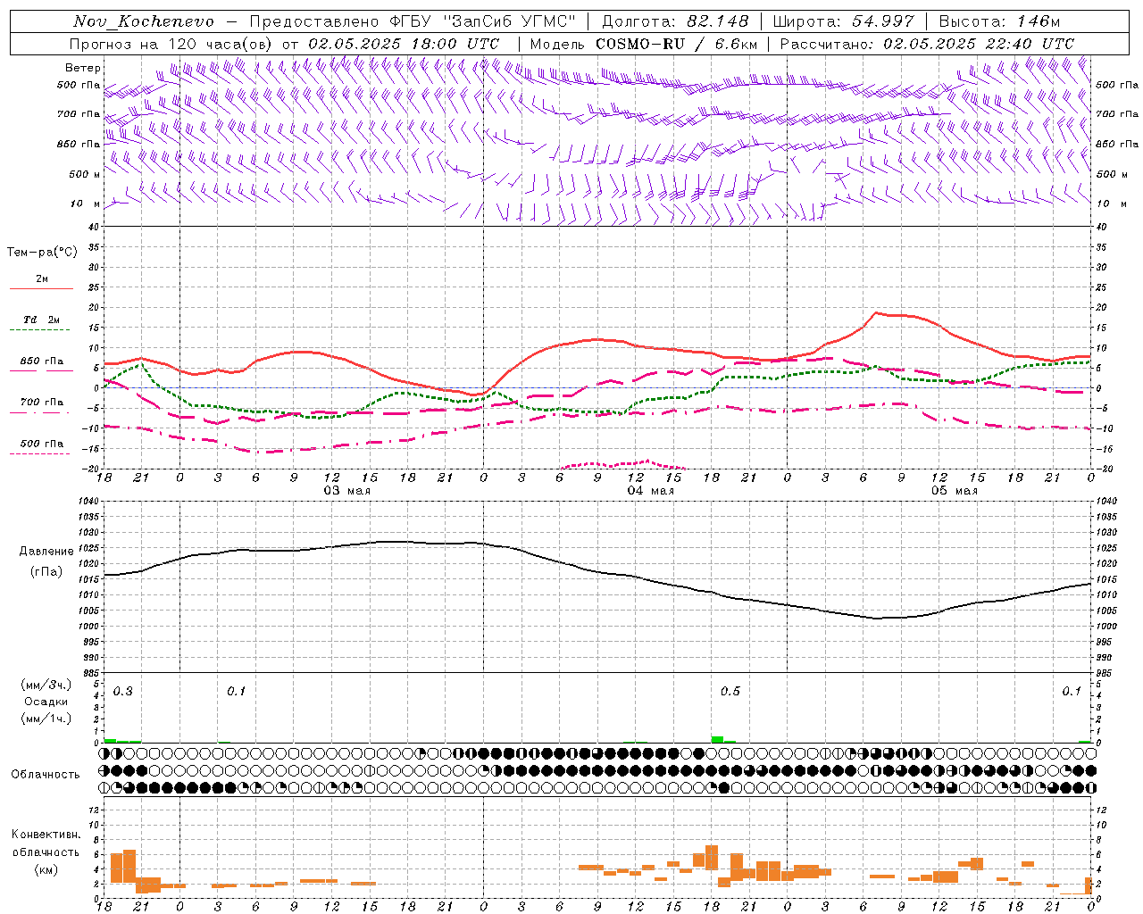Click the "(мм/1ч.)" precipitation unit label
This screenshot has height=914, width=1143.
click(x=46, y=719)
